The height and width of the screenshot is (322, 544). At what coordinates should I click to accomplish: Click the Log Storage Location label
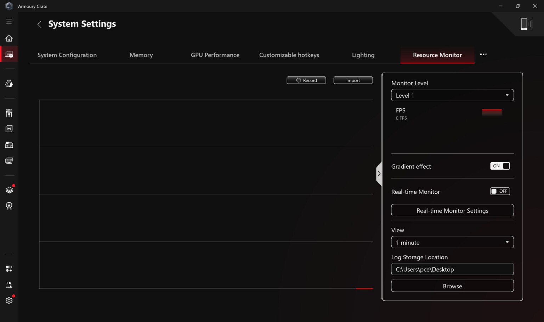click(419, 257)
